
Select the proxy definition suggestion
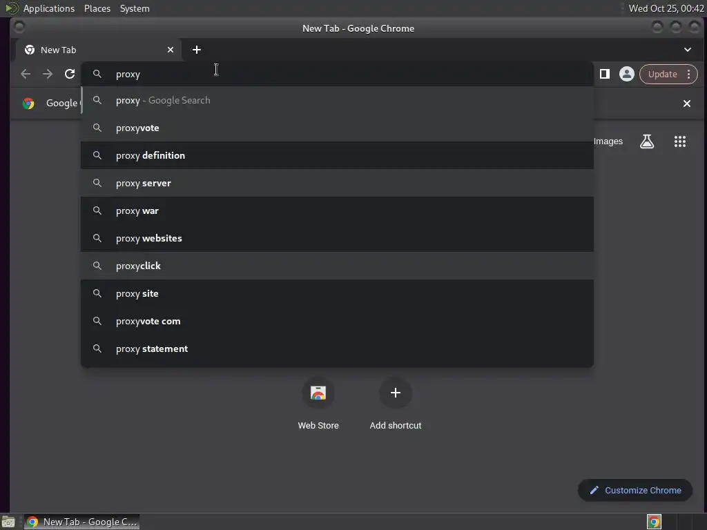[x=337, y=155]
